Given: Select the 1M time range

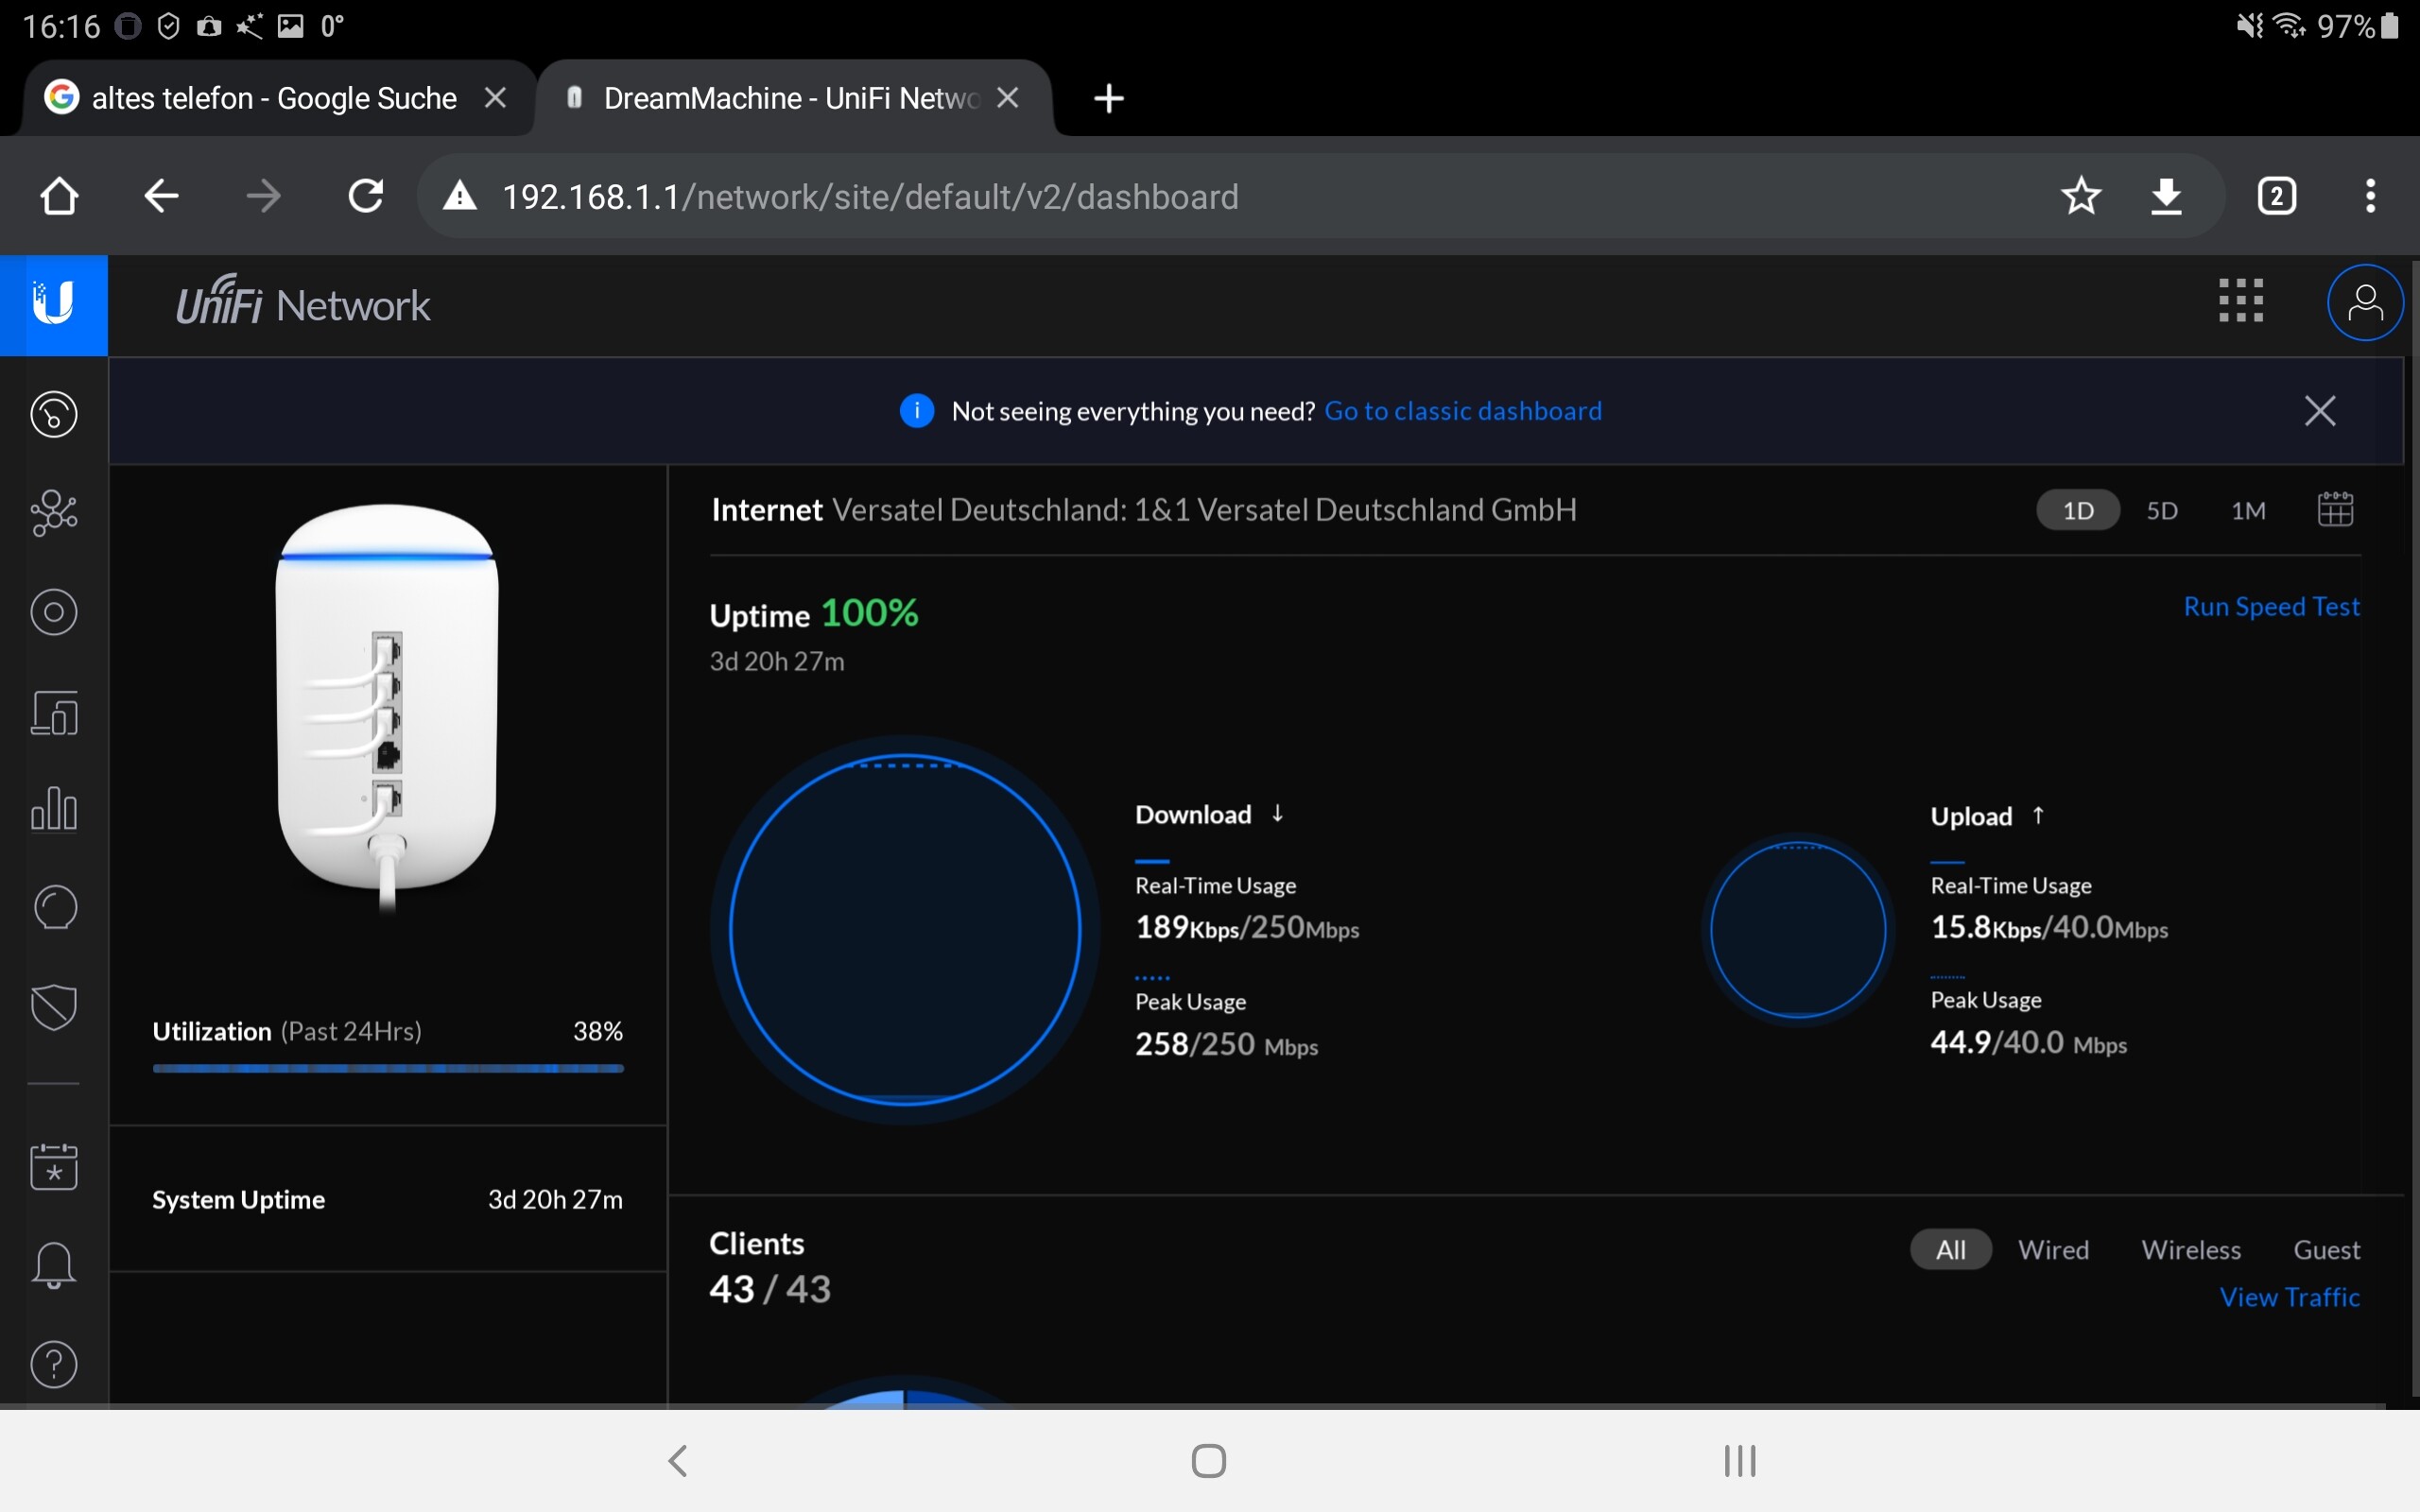Looking at the screenshot, I should pos(2248,511).
